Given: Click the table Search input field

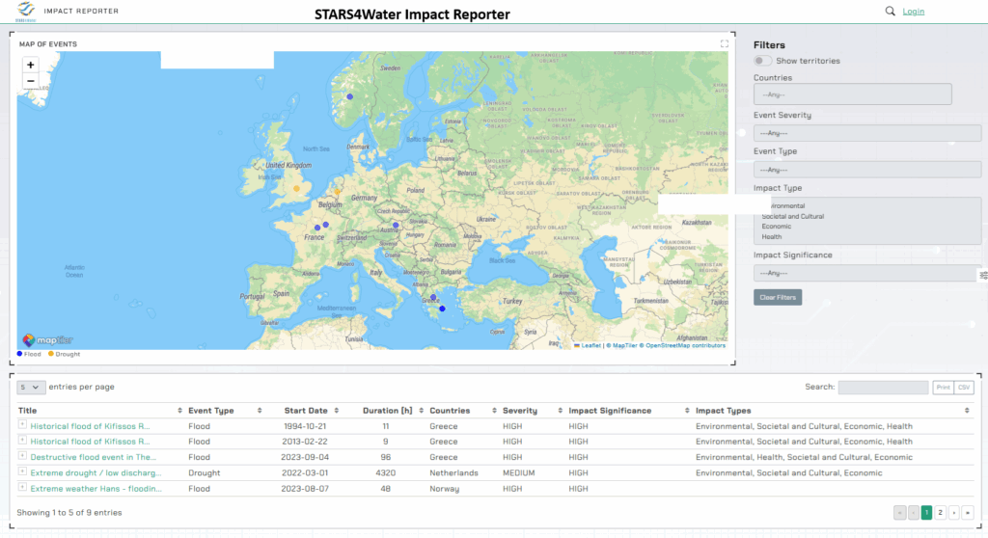Looking at the screenshot, I should [883, 388].
